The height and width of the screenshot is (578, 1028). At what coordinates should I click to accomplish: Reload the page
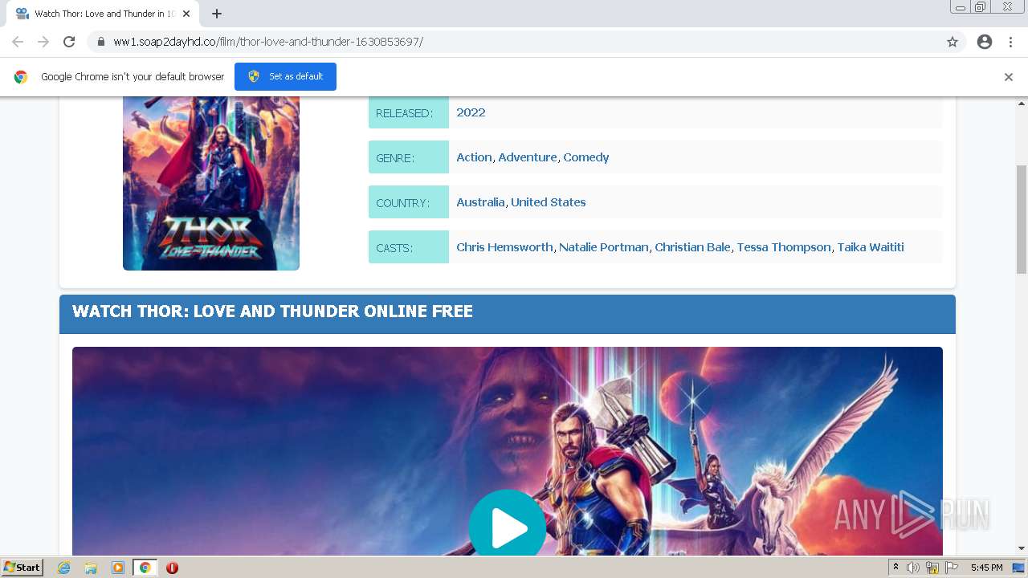[69, 42]
